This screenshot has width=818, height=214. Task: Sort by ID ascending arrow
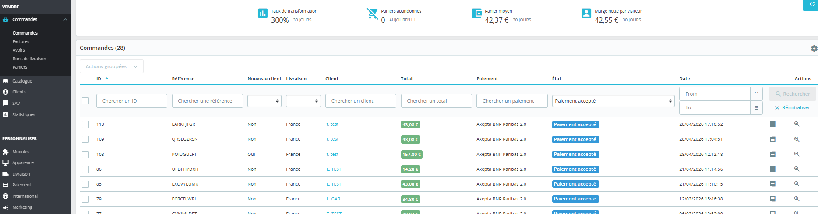pos(107,79)
